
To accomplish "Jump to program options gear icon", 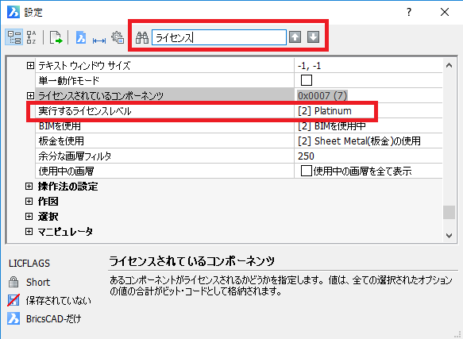I will [118, 37].
